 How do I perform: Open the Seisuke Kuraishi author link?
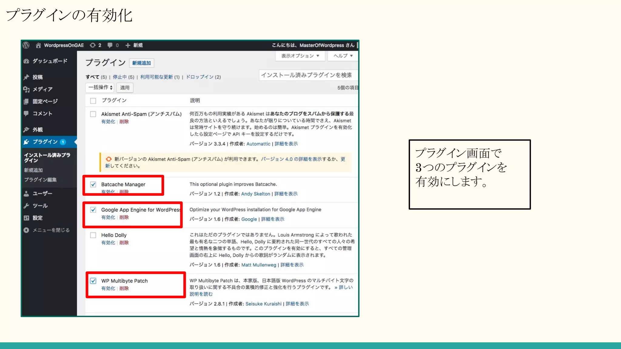pyautogui.click(x=264, y=304)
